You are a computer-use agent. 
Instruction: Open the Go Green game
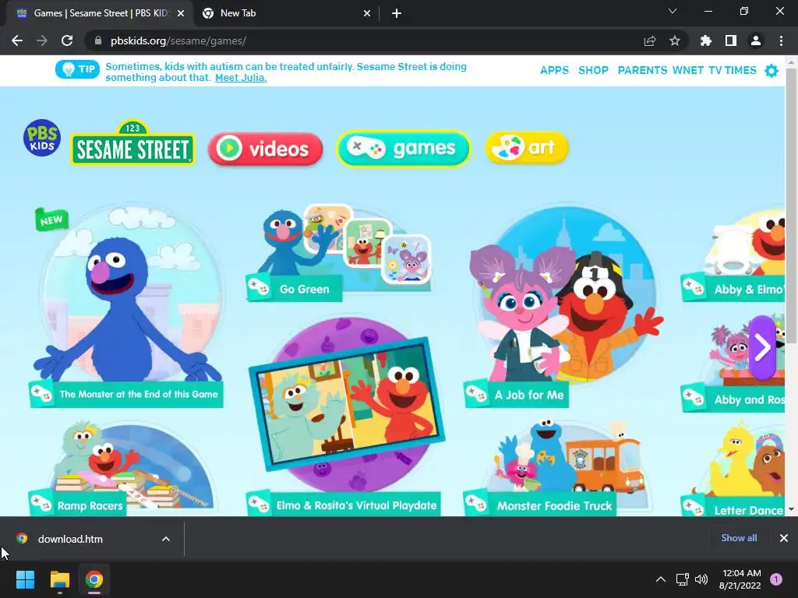point(338,253)
